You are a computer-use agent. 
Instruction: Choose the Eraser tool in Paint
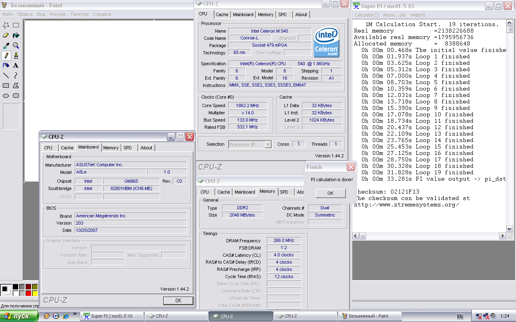[6, 35]
